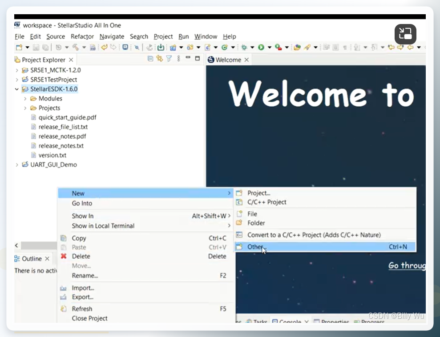440x337 pixels.
Task: Close the Outline view tab
Action: 47,258
